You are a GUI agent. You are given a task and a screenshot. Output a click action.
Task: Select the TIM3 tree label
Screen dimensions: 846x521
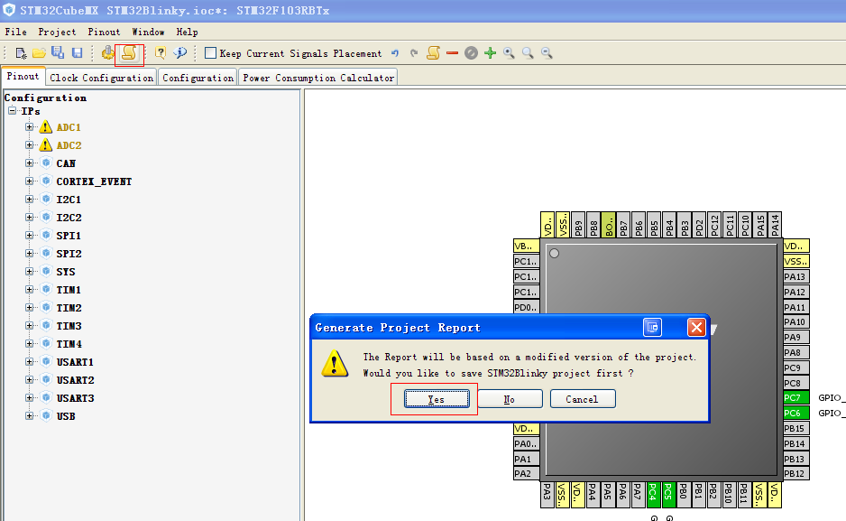69,326
